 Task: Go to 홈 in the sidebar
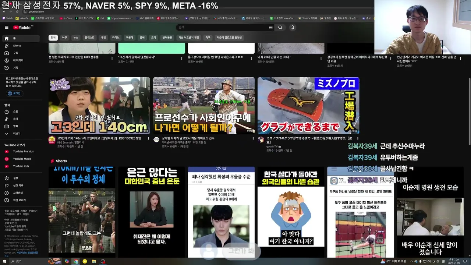click(21, 38)
